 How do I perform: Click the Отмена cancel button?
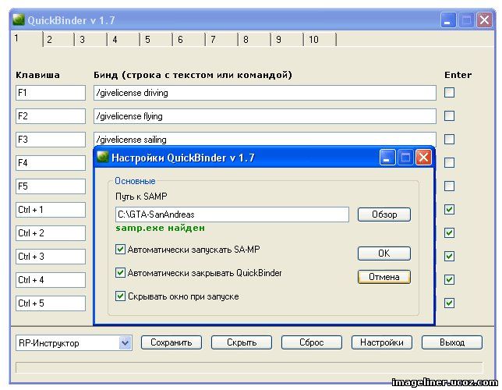click(x=384, y=277)
